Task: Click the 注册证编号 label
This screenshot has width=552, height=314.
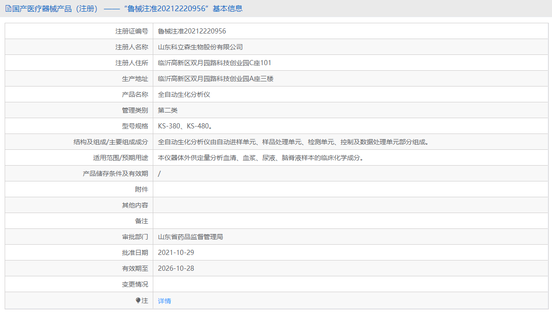Action: 132,31
